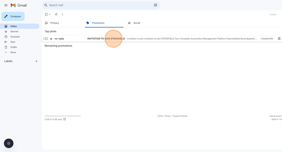Unsubscribe from the no-reply email

[x=267, y=39]
